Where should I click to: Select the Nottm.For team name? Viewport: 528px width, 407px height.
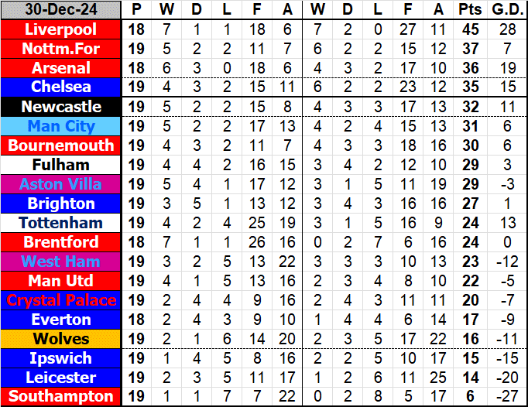(x=61, y=49)
